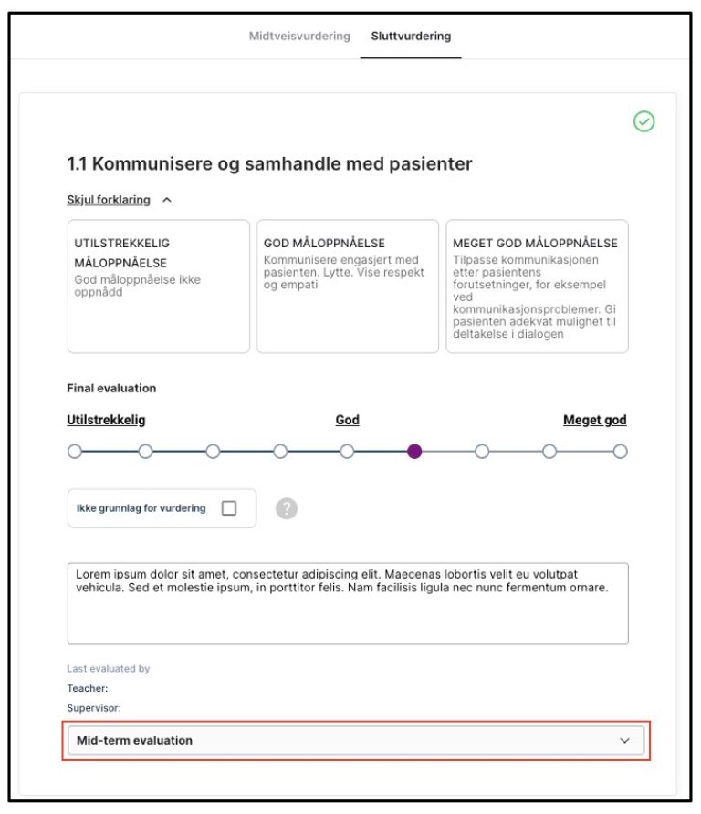Image resolution: width=701 pixels, height=814 pixels.
Task: Select the last slider point under Meget god
Action: pos(620,451)
